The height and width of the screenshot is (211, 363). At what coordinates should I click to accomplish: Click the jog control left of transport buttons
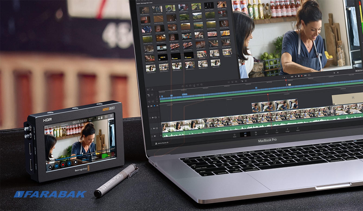point(284,77)
